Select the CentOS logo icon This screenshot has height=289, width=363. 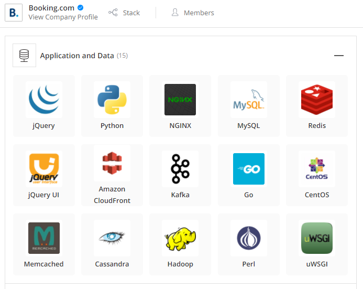tap(317, 169)
